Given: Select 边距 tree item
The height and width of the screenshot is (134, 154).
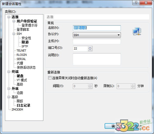Looking at the screenshot, I should point(20,93).
